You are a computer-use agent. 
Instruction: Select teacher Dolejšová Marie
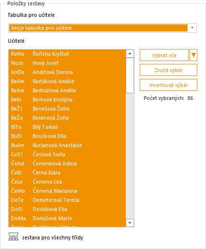[x=67, y=218]
